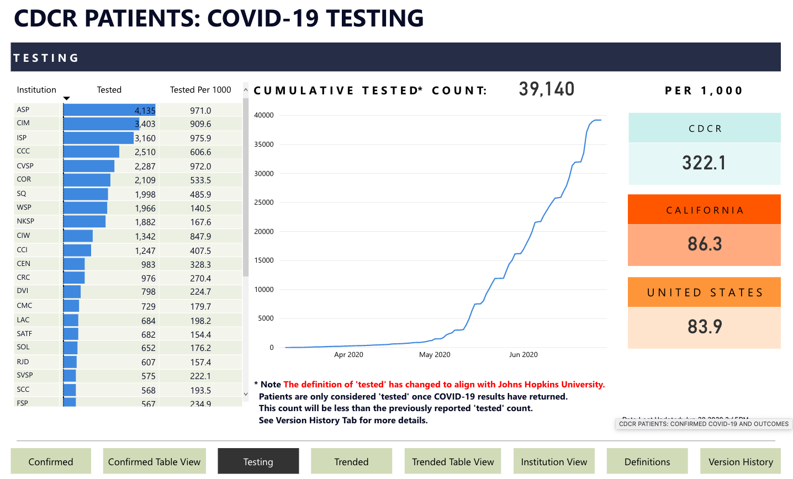Go to the Trended tab

(351, 461)
